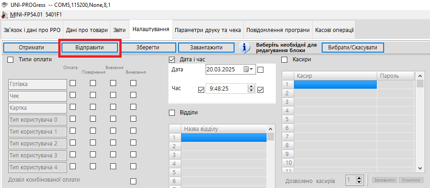This screenshot has width=430, height=188.
Task: Go to the Звіти tab
Action: tap(120, 30)
